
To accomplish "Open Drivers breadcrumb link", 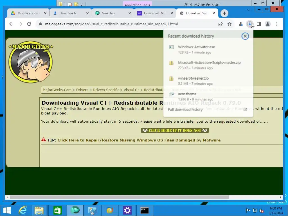I will [x=82, y=90].
